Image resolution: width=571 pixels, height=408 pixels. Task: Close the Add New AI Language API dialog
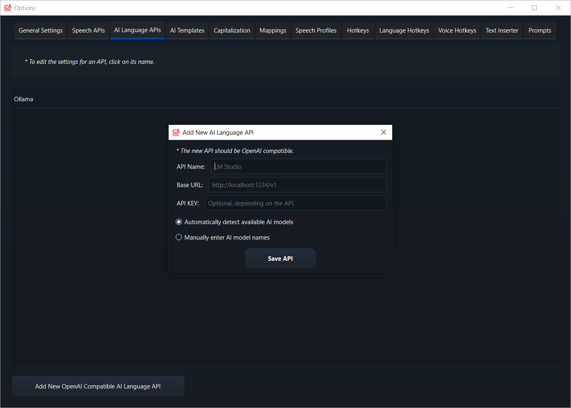pos(383,132)
